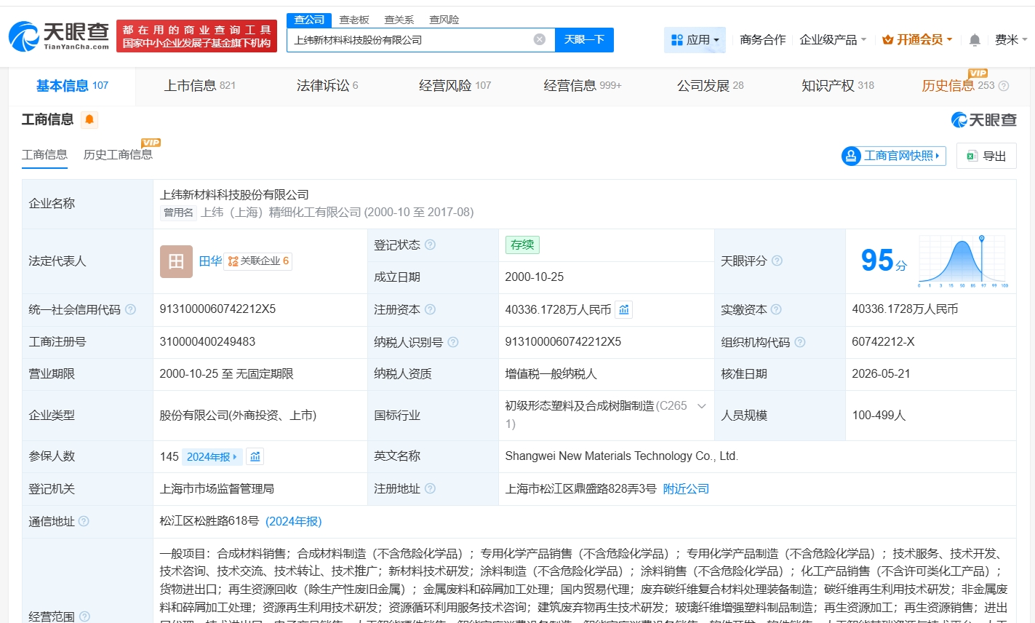
Task: Click the 天眼一下 search button
Action: 584,40
